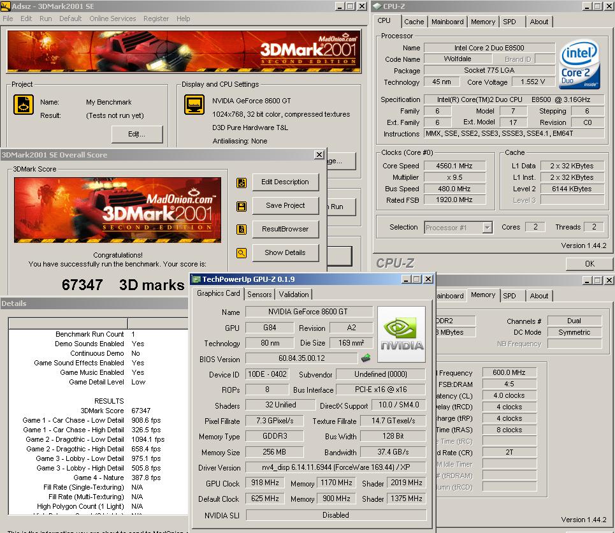The height and width of the screenshot is (533, 615).
Task: Click the Multiplier x 9.5 value
Action: coord(454,177)
